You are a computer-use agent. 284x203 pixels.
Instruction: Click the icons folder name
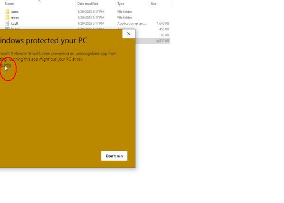(15, 11)
